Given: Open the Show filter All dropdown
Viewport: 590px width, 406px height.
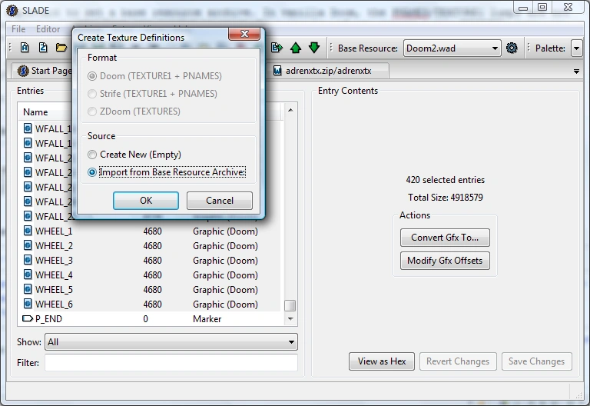Looking at the screenshot, I should coord(171,342).
